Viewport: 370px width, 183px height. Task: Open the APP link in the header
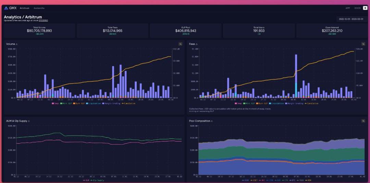348,8
